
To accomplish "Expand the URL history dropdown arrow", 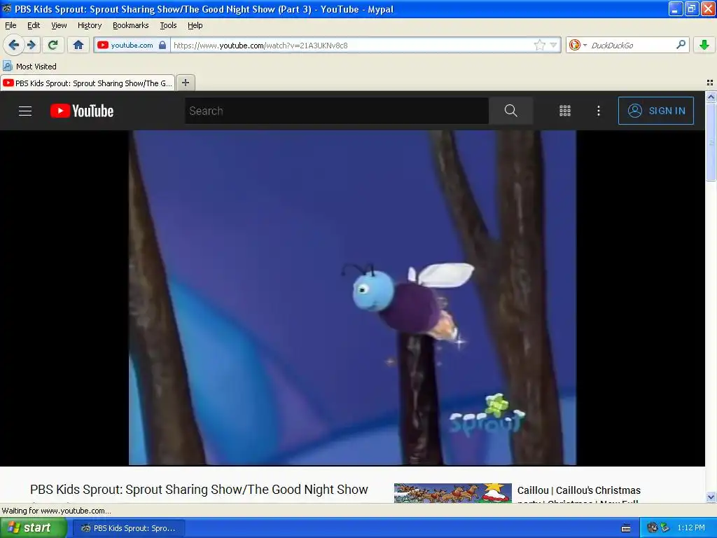I will [x=554, y=45].
